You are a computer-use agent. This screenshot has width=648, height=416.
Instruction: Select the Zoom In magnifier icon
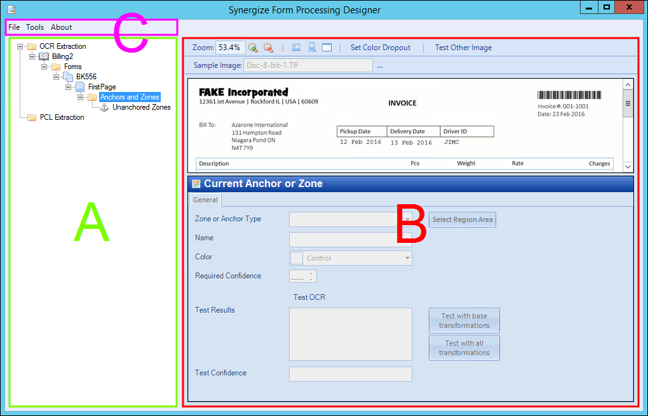click(253, 48)
